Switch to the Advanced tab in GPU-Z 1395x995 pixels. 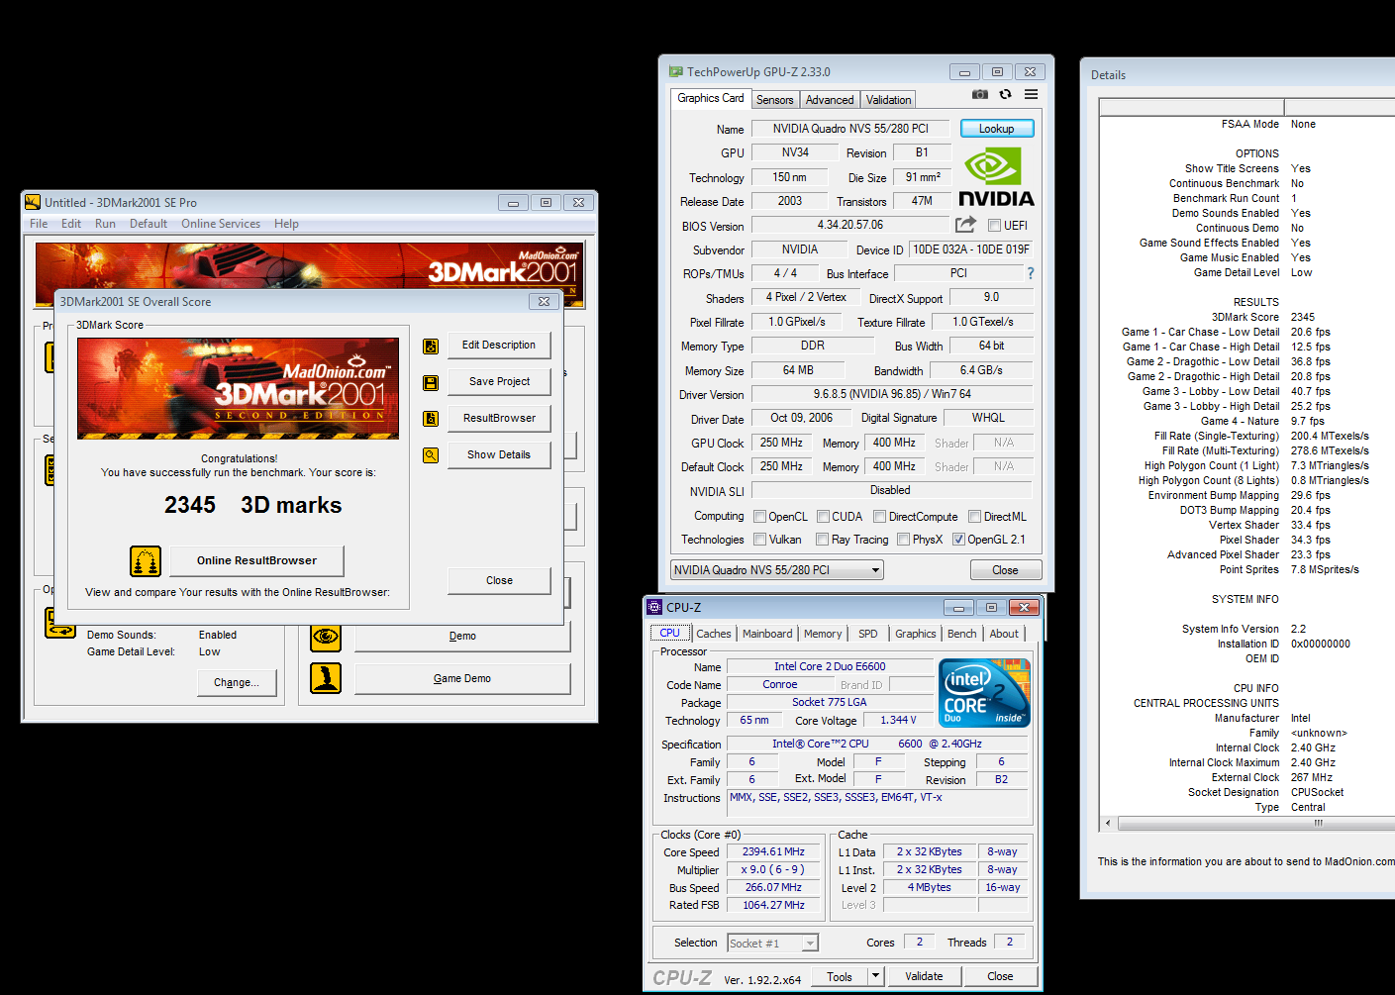830,100
